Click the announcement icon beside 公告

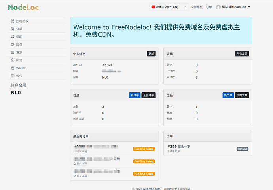point(13,76)
